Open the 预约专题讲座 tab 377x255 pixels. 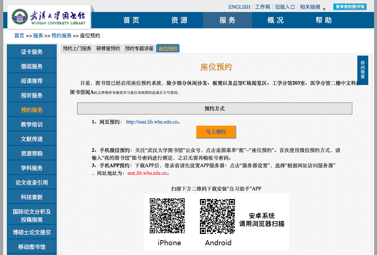pos(139,49)
